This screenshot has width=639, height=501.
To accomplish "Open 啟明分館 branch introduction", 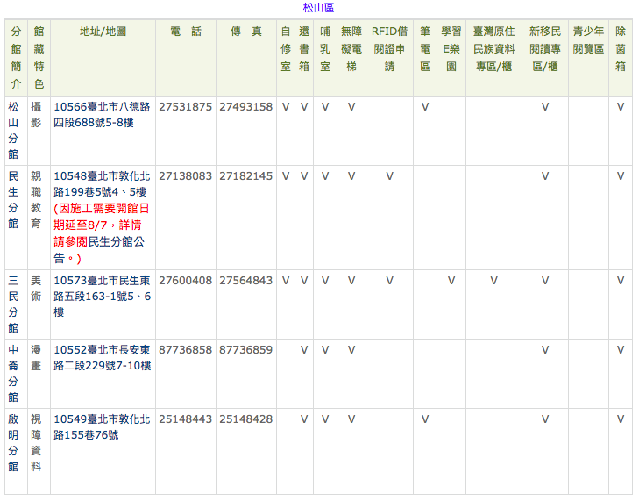I will (x=13, y=443).
